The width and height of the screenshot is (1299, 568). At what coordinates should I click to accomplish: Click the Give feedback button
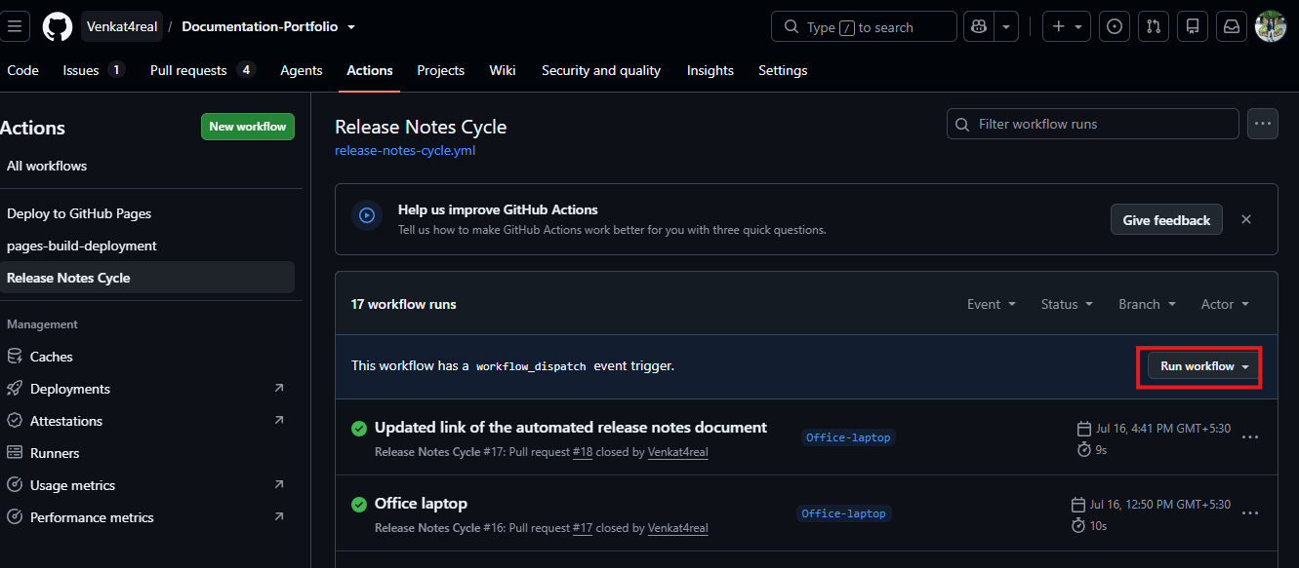1166,220
